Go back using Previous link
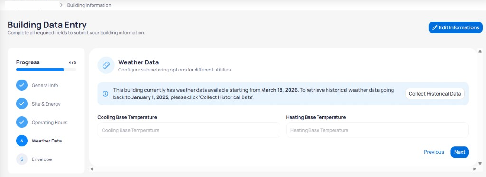Screen dimensions: 486x177 coord(434,152)
